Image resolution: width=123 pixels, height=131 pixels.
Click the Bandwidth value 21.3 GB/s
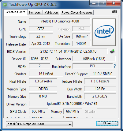point(100,96)
